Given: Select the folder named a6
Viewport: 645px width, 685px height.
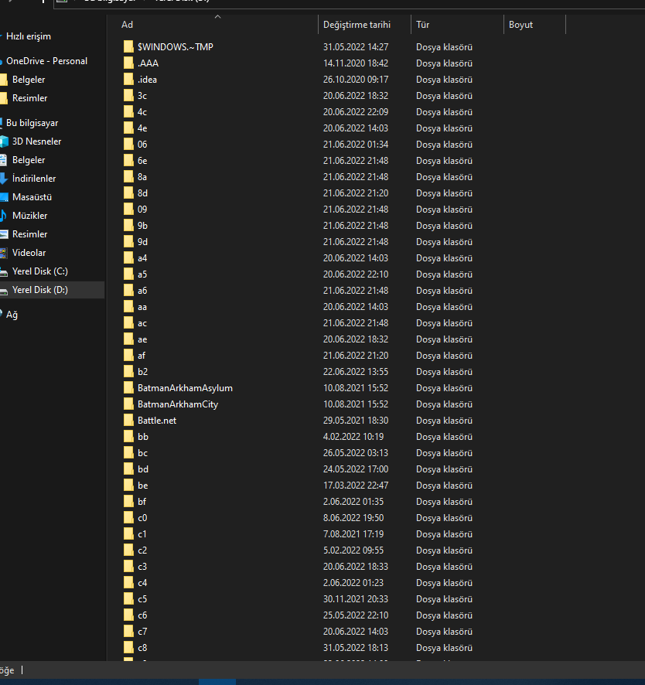Looking at the screenshot, I should [x=142, y=291].
